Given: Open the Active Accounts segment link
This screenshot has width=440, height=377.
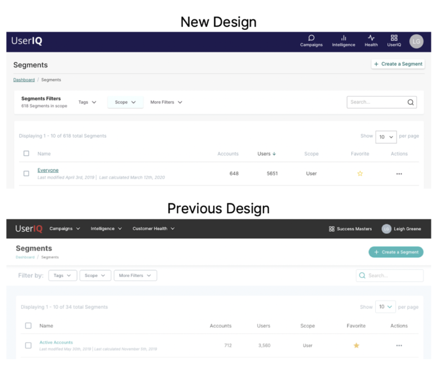Looking at the screenshot, I should point(56,343).
